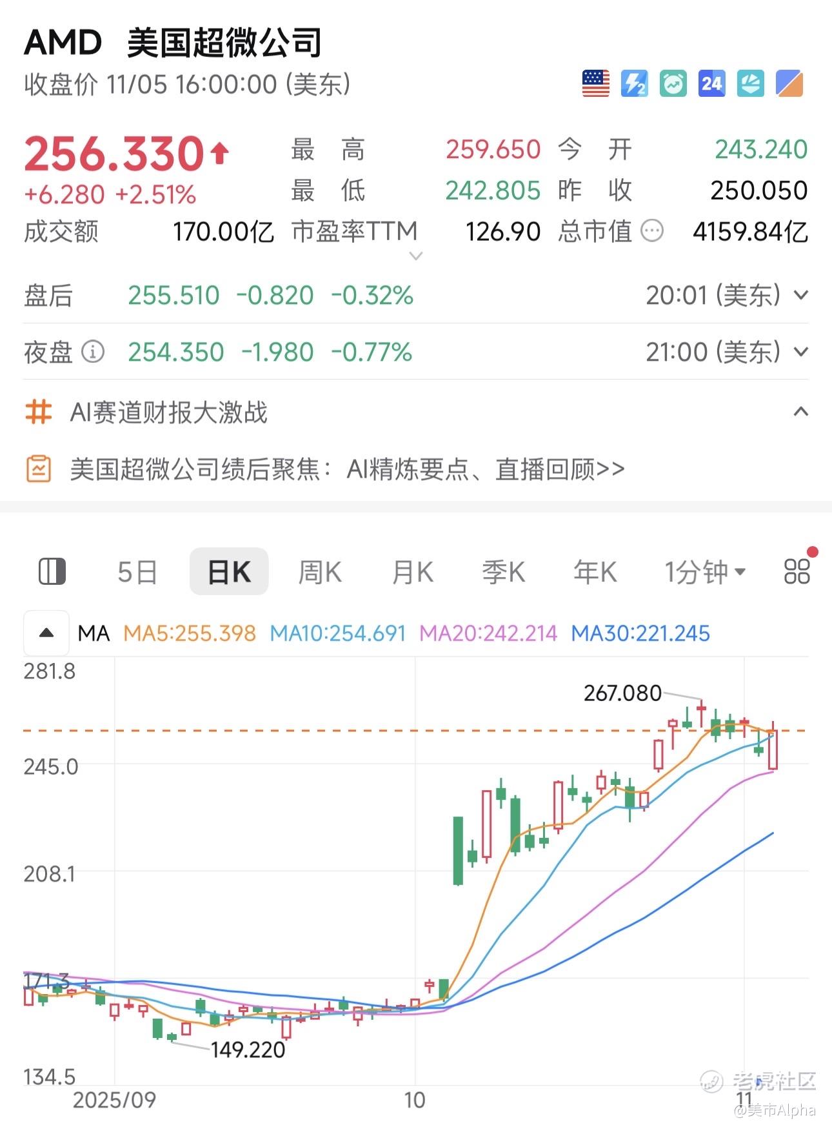The height and width of the screenshot is (1129, 832).
Task: Tap the MA5:255.398 indicator label
Action: coord(190,633)
